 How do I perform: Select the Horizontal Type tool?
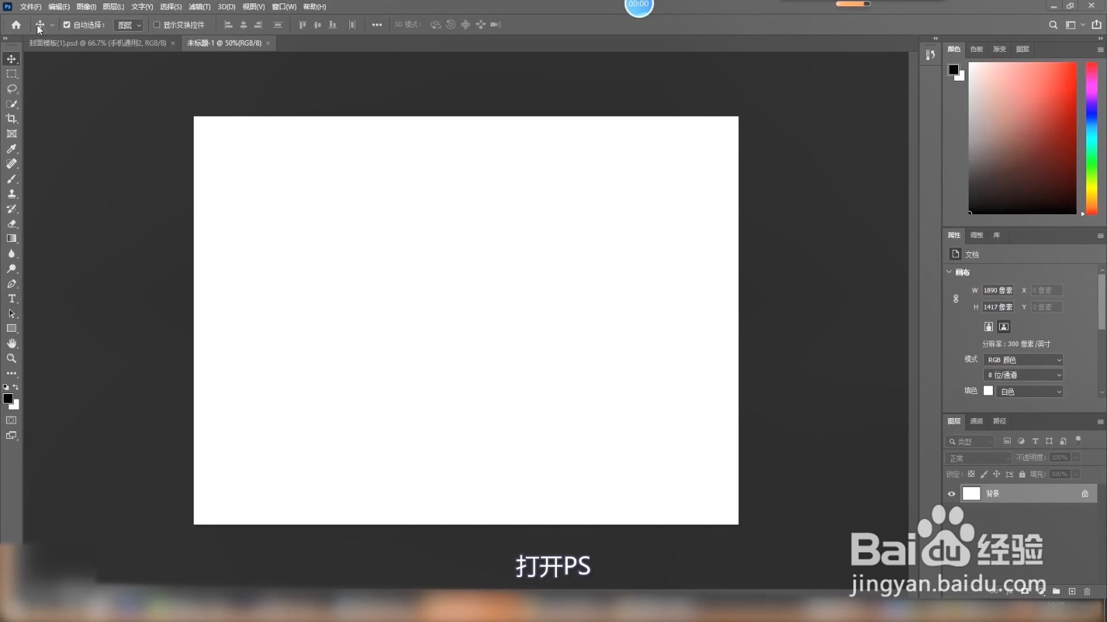12,299
